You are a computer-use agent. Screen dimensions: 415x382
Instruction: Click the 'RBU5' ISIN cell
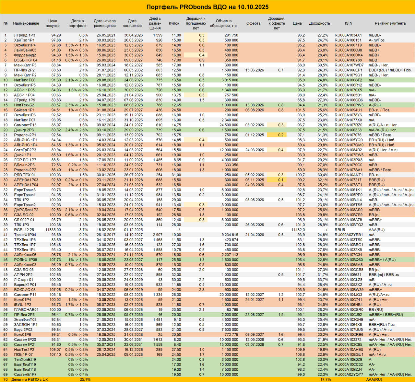tap(339, 230)
